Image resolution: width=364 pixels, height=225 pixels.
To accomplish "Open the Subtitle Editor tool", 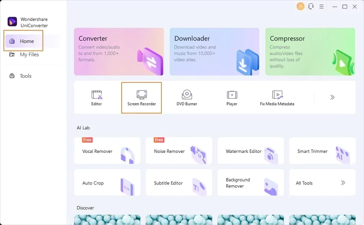I will click(x=179, y=182).
